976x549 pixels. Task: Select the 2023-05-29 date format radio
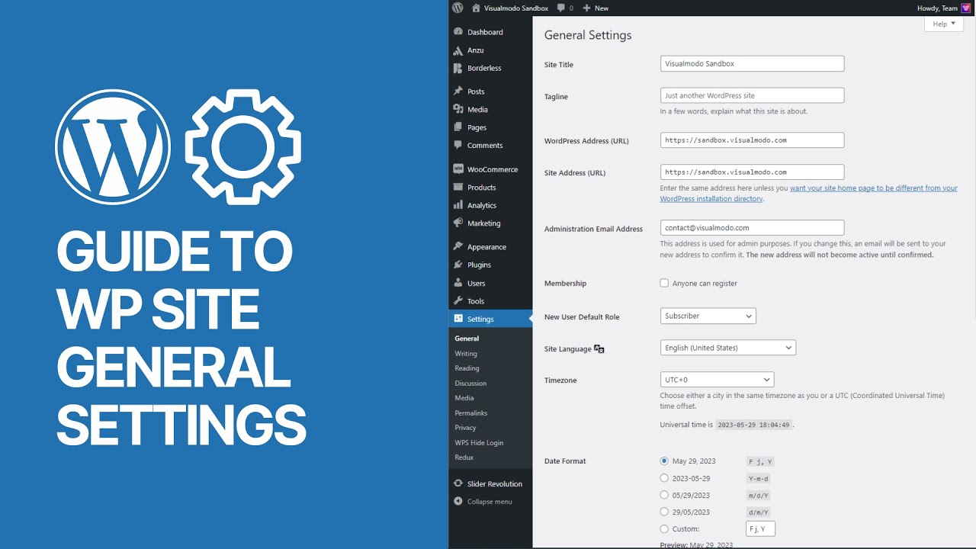664,478
